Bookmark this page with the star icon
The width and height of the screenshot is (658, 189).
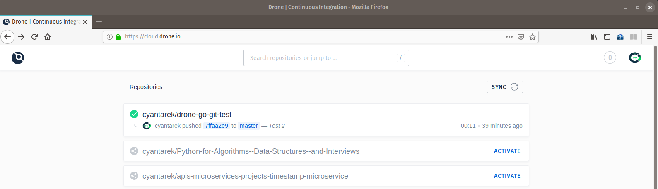tap(533, 37)
